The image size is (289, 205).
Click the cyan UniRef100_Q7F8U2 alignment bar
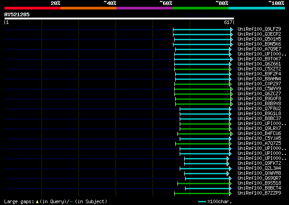(x=205, y=109)
